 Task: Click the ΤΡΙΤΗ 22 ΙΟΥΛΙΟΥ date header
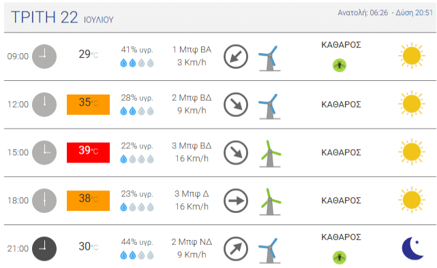(62, 17)
